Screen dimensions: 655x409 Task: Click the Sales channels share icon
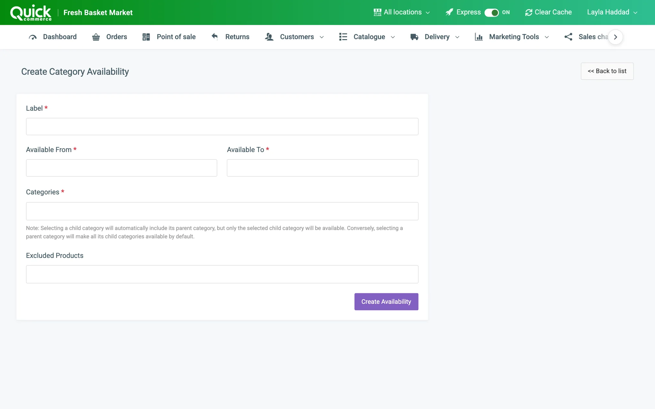pyautogui.click(x=568, y=37)
